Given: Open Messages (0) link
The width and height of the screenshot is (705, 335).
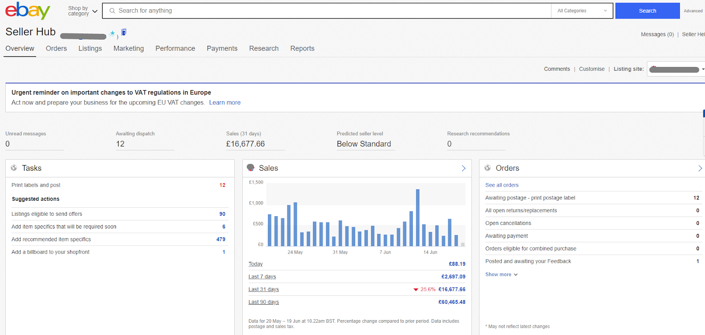Looking at the screenshot, I should (x=657, y=34).
